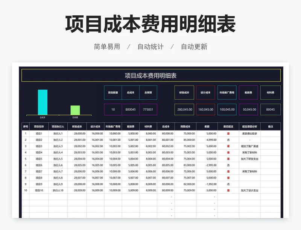This screenshot has height=230, width=301.
Task: Click the 简单易用 subtitle text
Action: tap(107, 47)
